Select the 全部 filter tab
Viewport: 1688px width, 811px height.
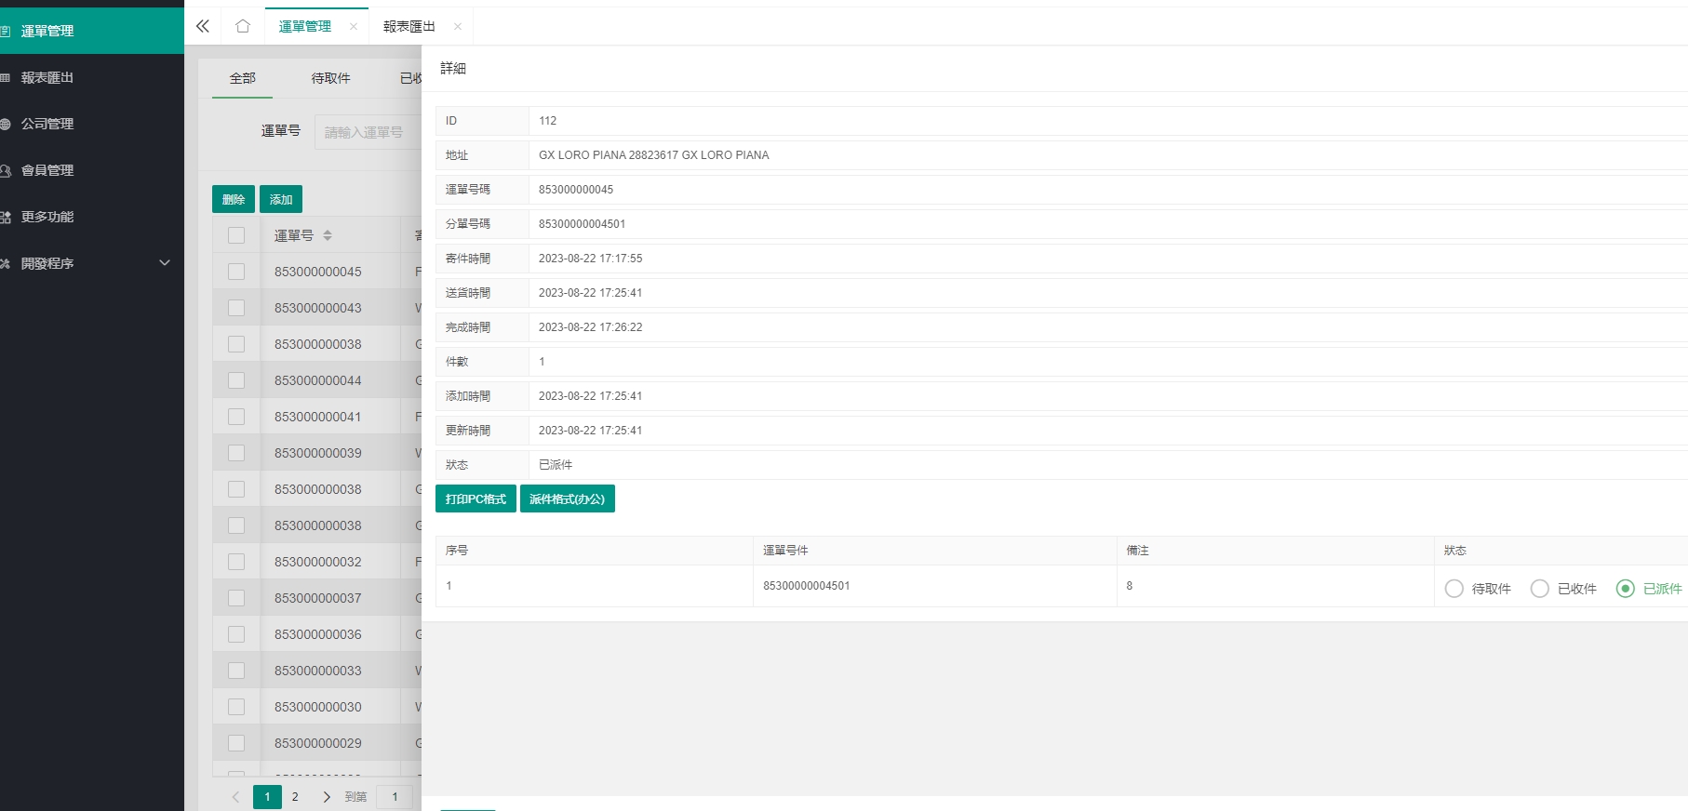243,78
